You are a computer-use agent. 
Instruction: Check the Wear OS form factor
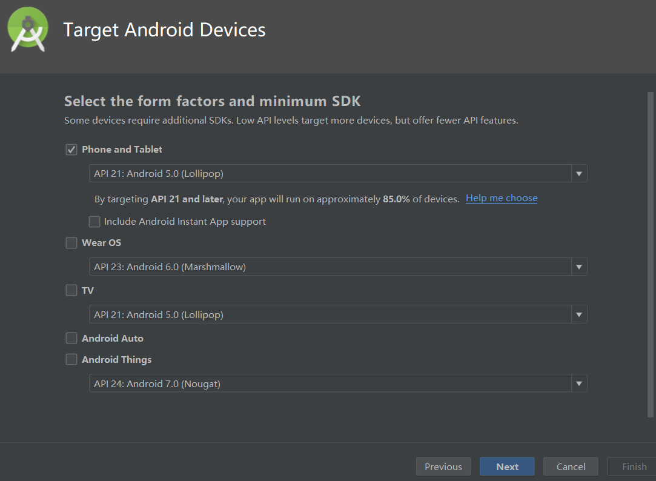[x=71, y=242]
